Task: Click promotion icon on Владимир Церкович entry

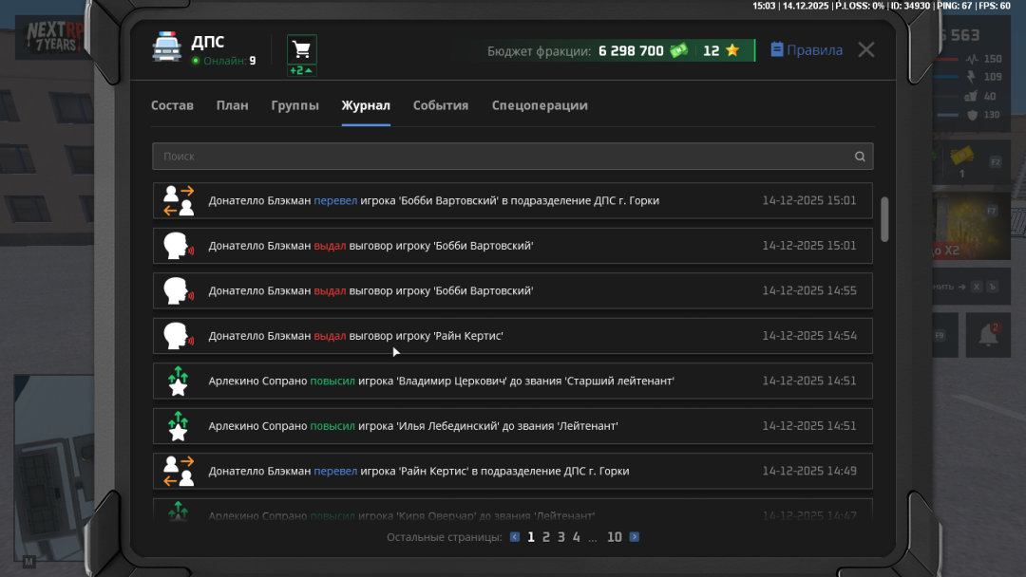Action: pyautogui.click(x=179, y=382)
